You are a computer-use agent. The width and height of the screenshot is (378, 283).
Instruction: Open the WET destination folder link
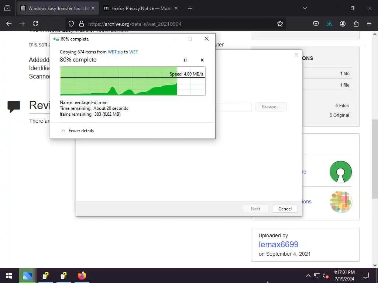coord(134,52)
